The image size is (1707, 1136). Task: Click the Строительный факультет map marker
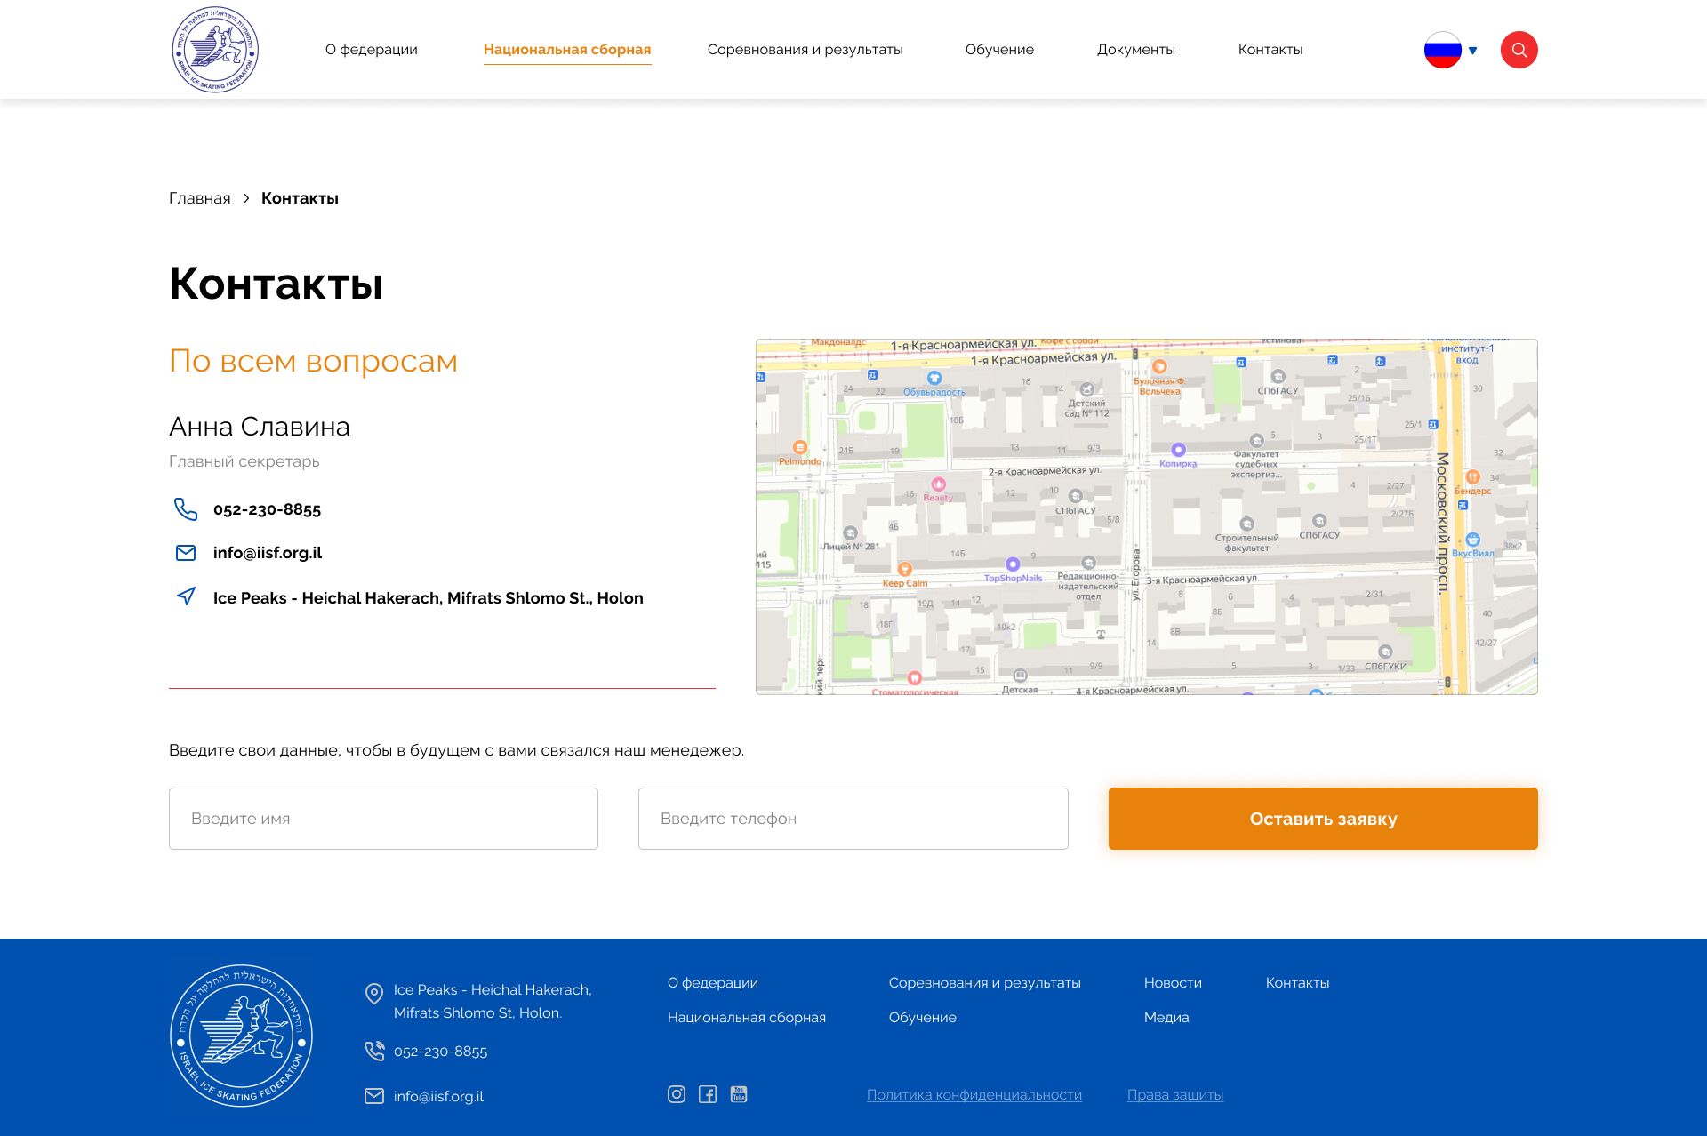[x=1246, y=524]
